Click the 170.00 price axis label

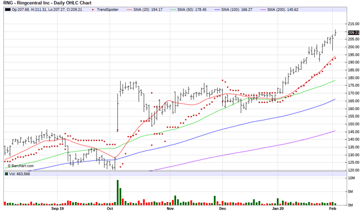click(x=354, y=93)
